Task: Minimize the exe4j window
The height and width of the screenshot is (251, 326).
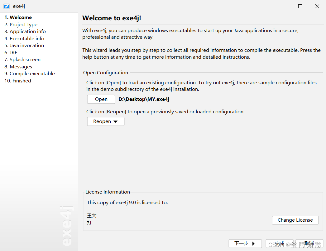Action: click(x=283, y=6)
